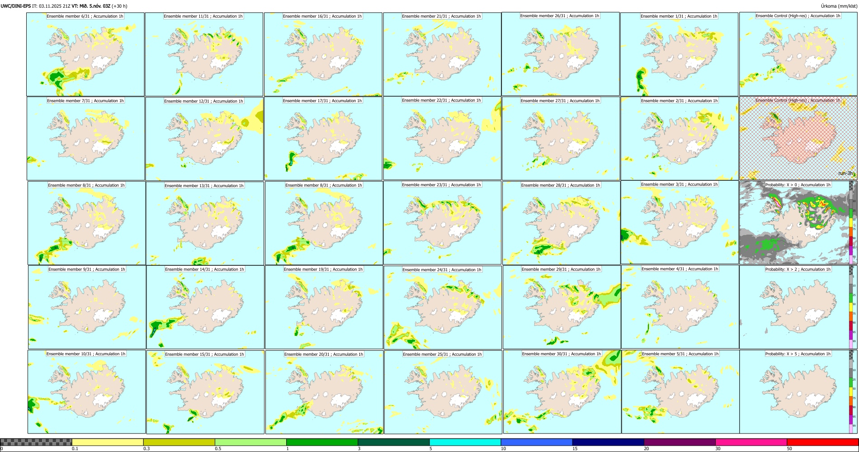Click the green 1–3 legend swatch
Screen dimensions: 859x452
pos(322,442)
